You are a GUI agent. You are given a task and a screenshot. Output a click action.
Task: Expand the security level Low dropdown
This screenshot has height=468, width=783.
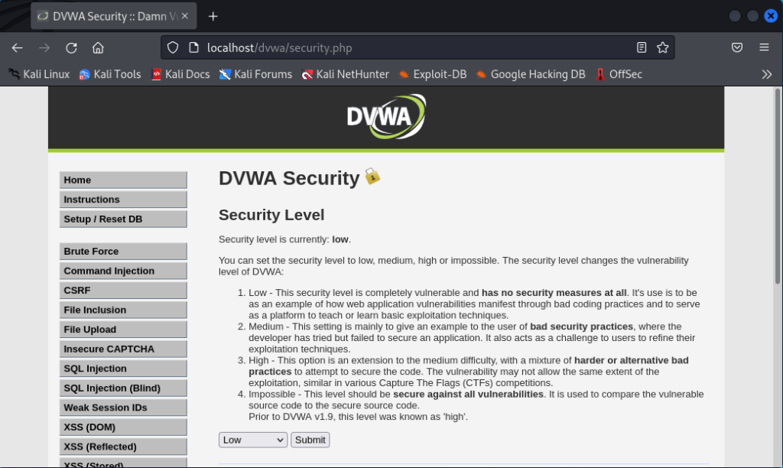(x=253, y=440)
